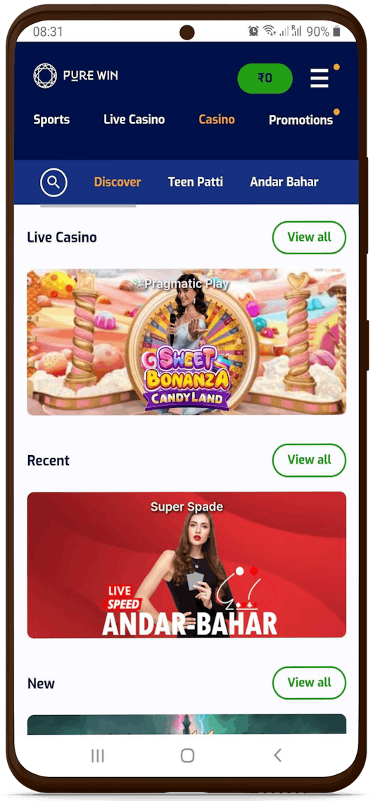Tap the alarm icon in status bar
Viewport: 373px width, 801px height.
point(253,31)
